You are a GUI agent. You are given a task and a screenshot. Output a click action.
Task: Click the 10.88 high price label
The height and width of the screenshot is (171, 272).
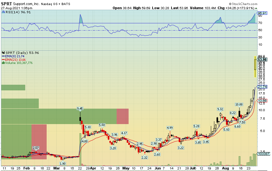pyautogui.click(x=239, y=105)
